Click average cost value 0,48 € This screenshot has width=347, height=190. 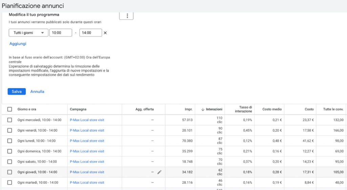coord(277,141)
